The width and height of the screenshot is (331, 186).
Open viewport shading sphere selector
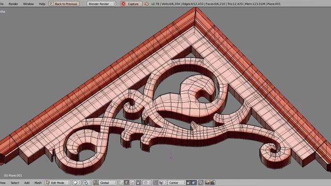[77, 182]
